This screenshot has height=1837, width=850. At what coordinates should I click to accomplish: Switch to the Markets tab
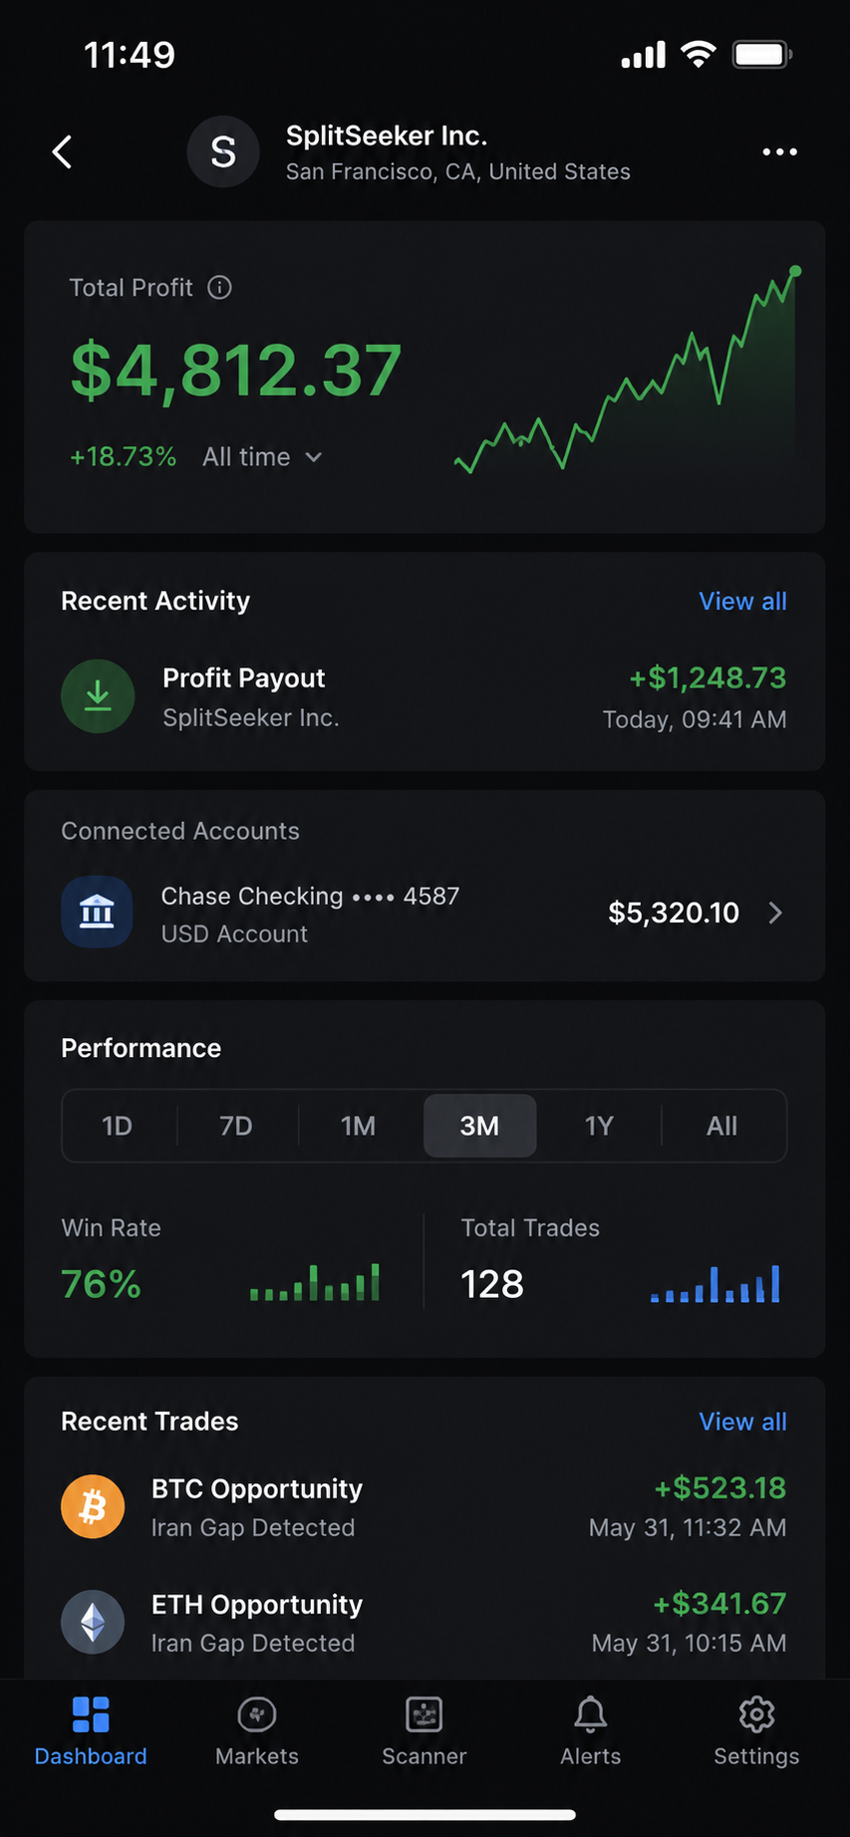pos(257,1731)
